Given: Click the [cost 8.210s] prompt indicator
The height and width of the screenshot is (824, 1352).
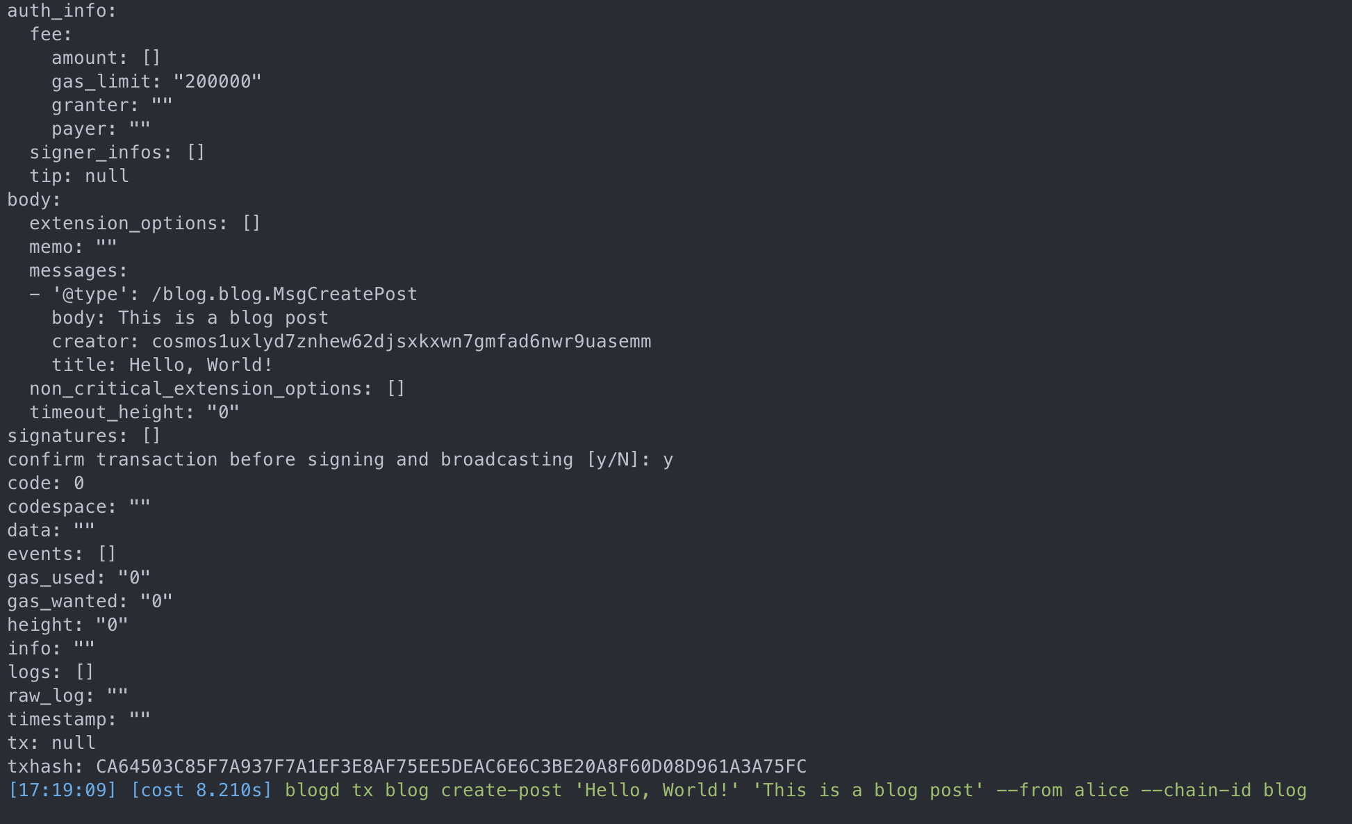Looking at the screenshot, I should [201, 790].
